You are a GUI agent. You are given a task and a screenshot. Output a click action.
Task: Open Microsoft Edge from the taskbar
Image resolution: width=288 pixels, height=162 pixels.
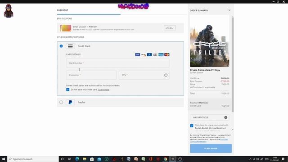77,159
